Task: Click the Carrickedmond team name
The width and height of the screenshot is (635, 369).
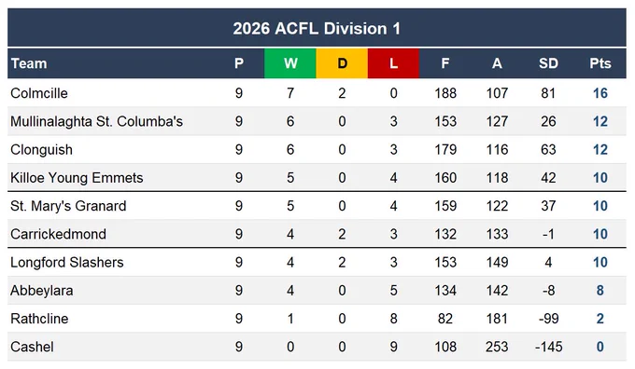Action: [x=58, y=235]
